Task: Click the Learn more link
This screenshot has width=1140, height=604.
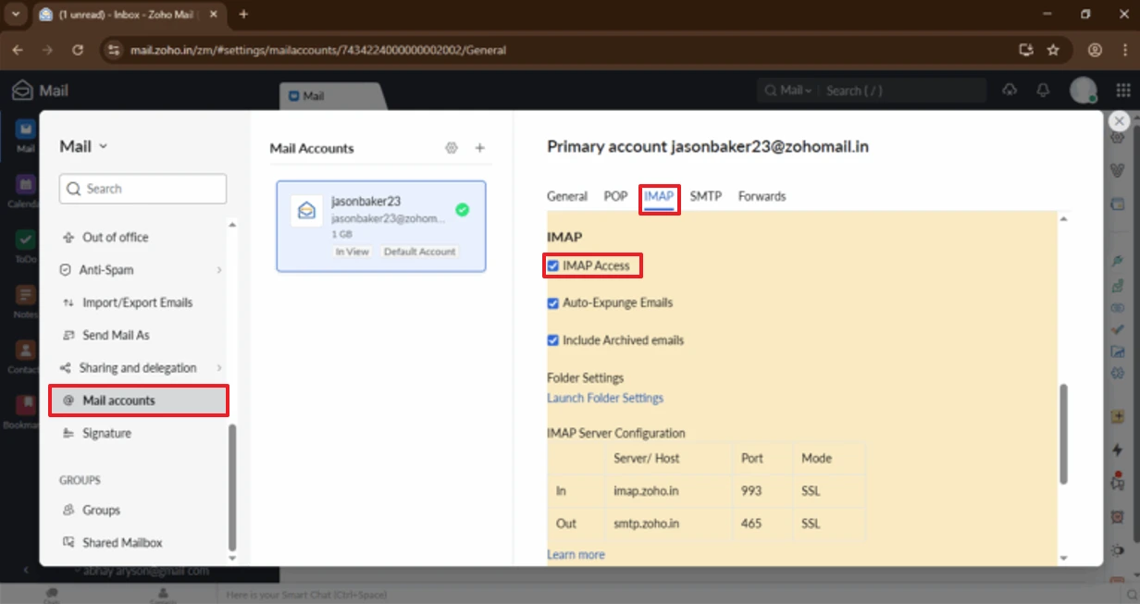Action: (576, 555)
